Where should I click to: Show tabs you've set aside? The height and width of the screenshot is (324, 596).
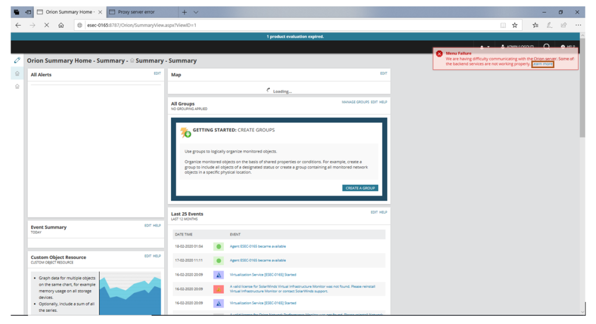click(x=16, y=12)
